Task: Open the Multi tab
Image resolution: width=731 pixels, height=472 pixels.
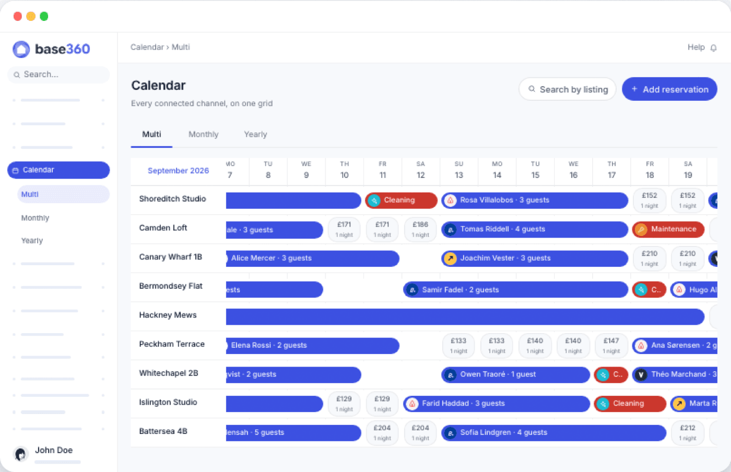Action: [151, 135]
